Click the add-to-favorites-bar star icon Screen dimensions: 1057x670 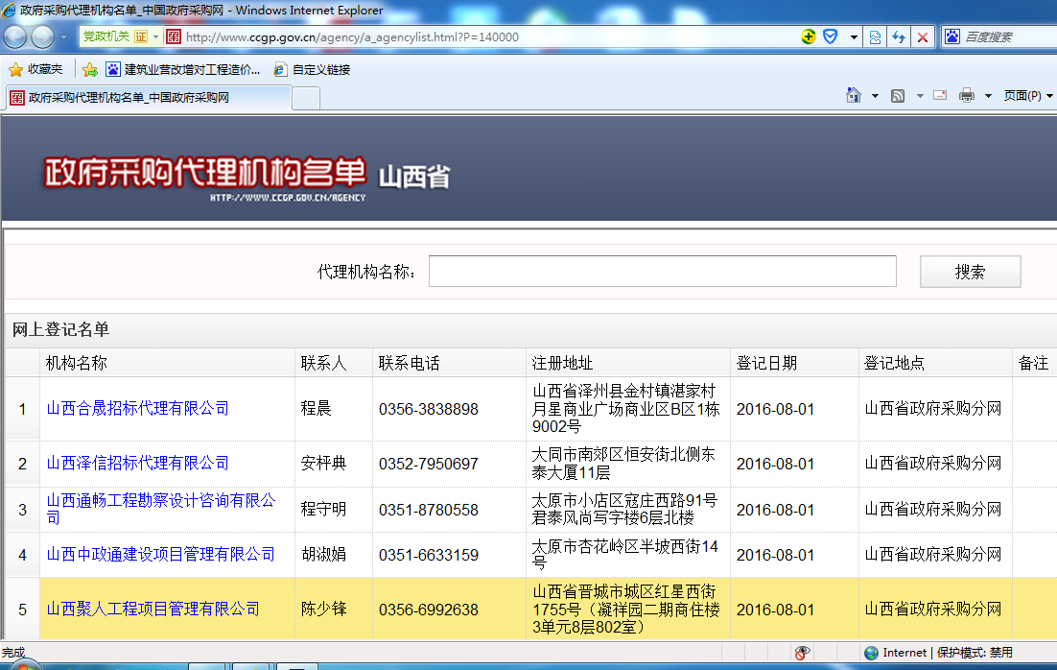pos(89,69)
